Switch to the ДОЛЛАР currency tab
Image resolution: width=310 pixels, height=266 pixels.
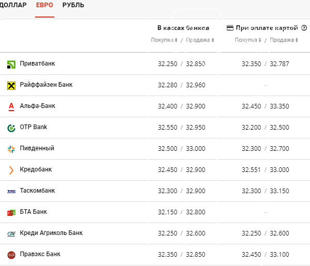[13, 5]
